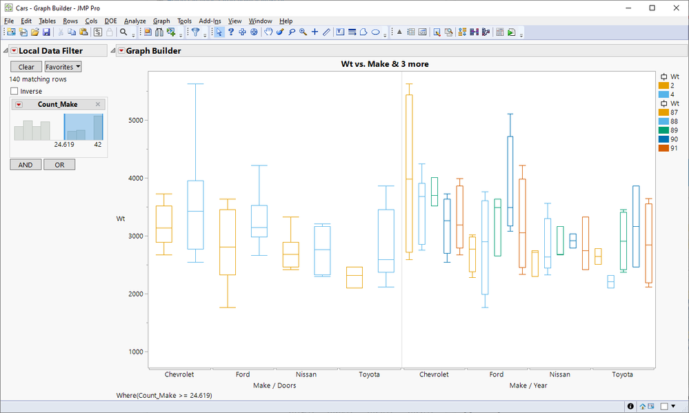Click the New Data Table toolbar icon

11,32
